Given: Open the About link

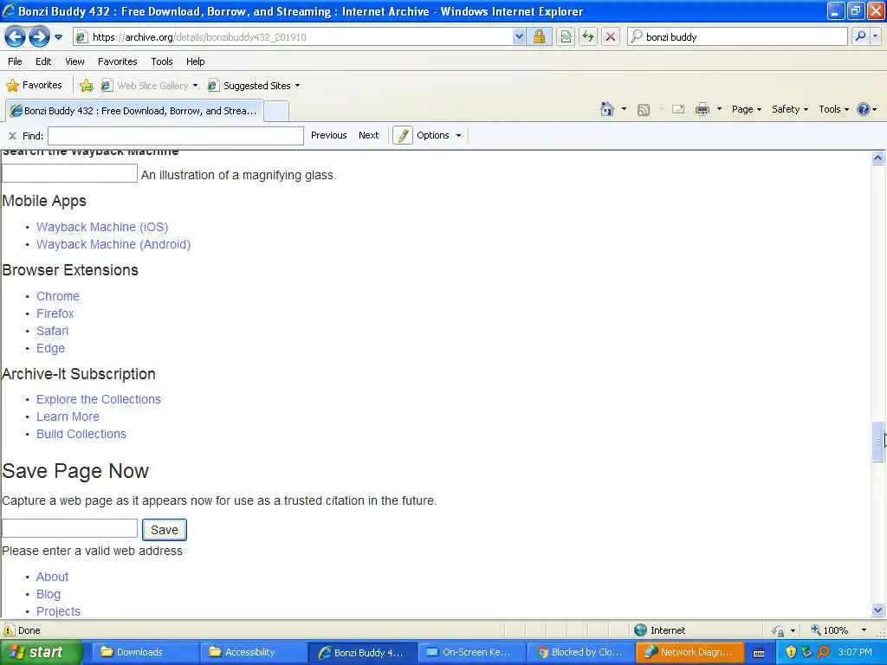Looking at the screenshot, I should pyautogui.click(x=52, y=577).
